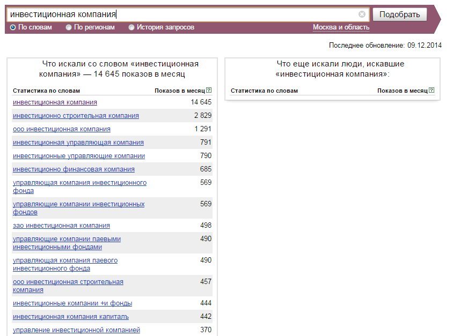Open "инвестиционно финансовая компания" link
Image resolution: width=453 pixels, height=336 pixels.
74,169
